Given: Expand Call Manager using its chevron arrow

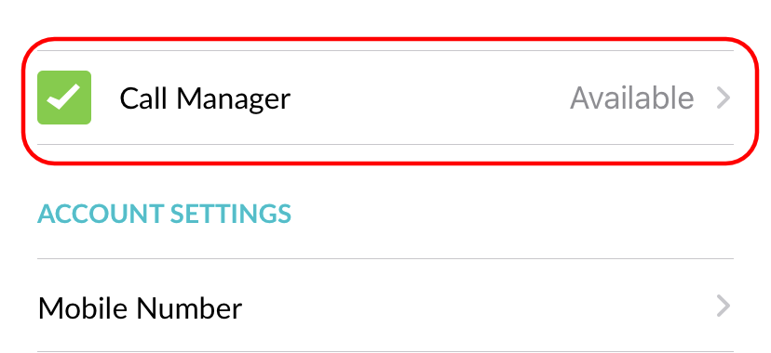Looking at the screenshot, I should coord(724,98).
